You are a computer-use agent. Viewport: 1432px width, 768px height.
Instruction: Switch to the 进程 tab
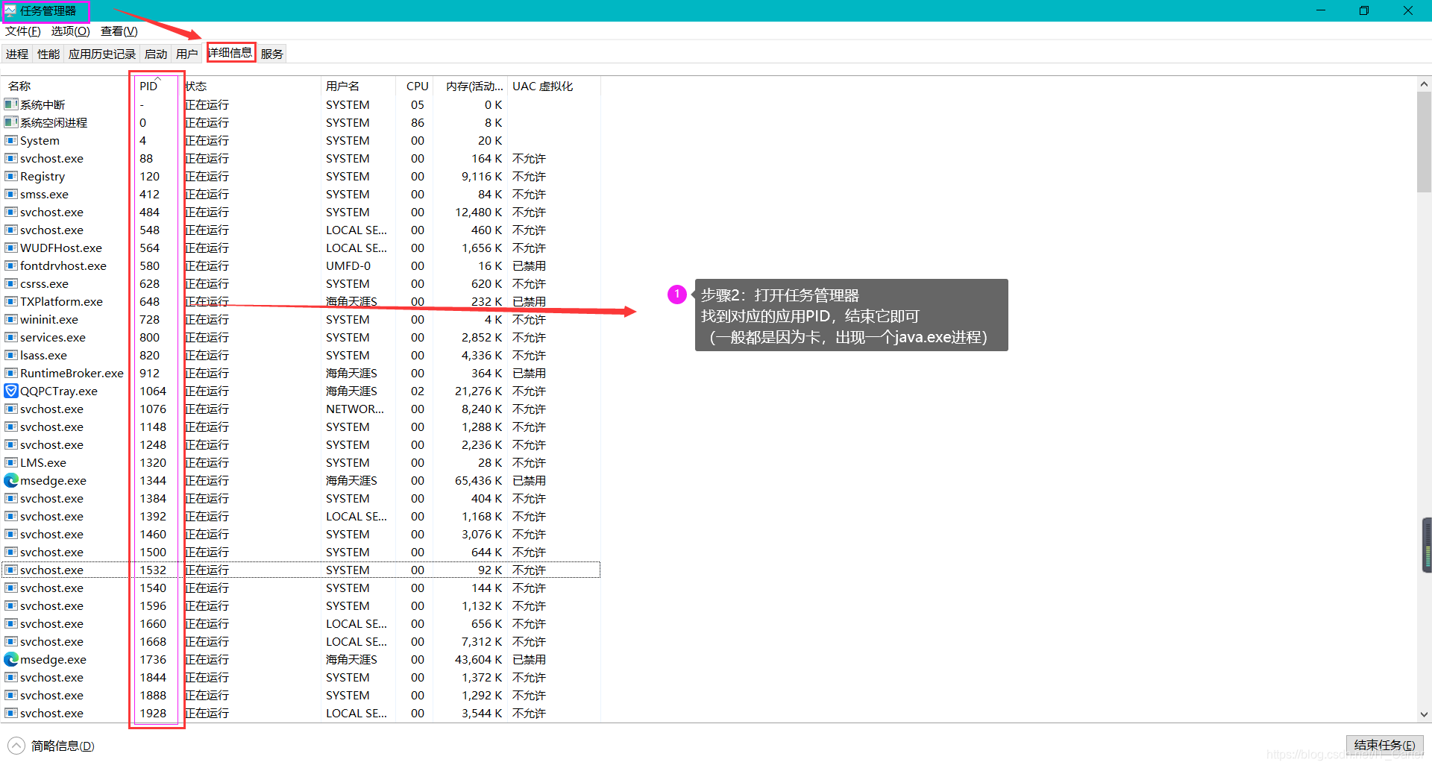coord(17,54)
